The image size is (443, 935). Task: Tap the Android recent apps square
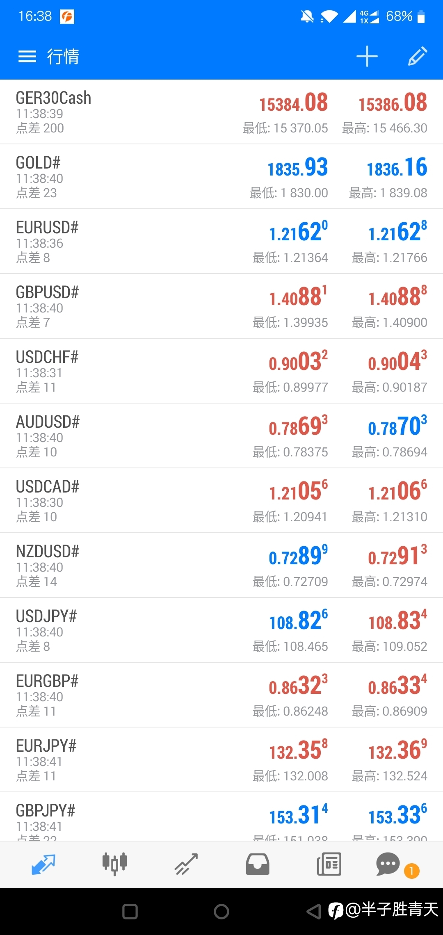[x=130, y=912]
